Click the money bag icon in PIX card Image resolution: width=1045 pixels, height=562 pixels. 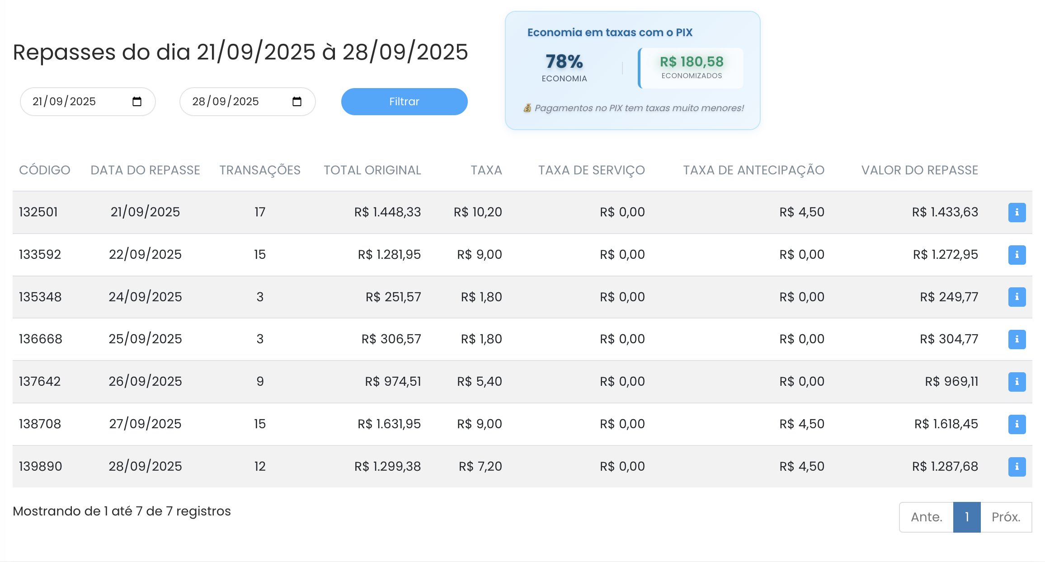click(x=527, y=108)
